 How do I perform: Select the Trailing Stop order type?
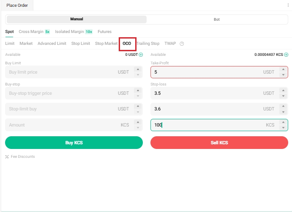[147, 44]
